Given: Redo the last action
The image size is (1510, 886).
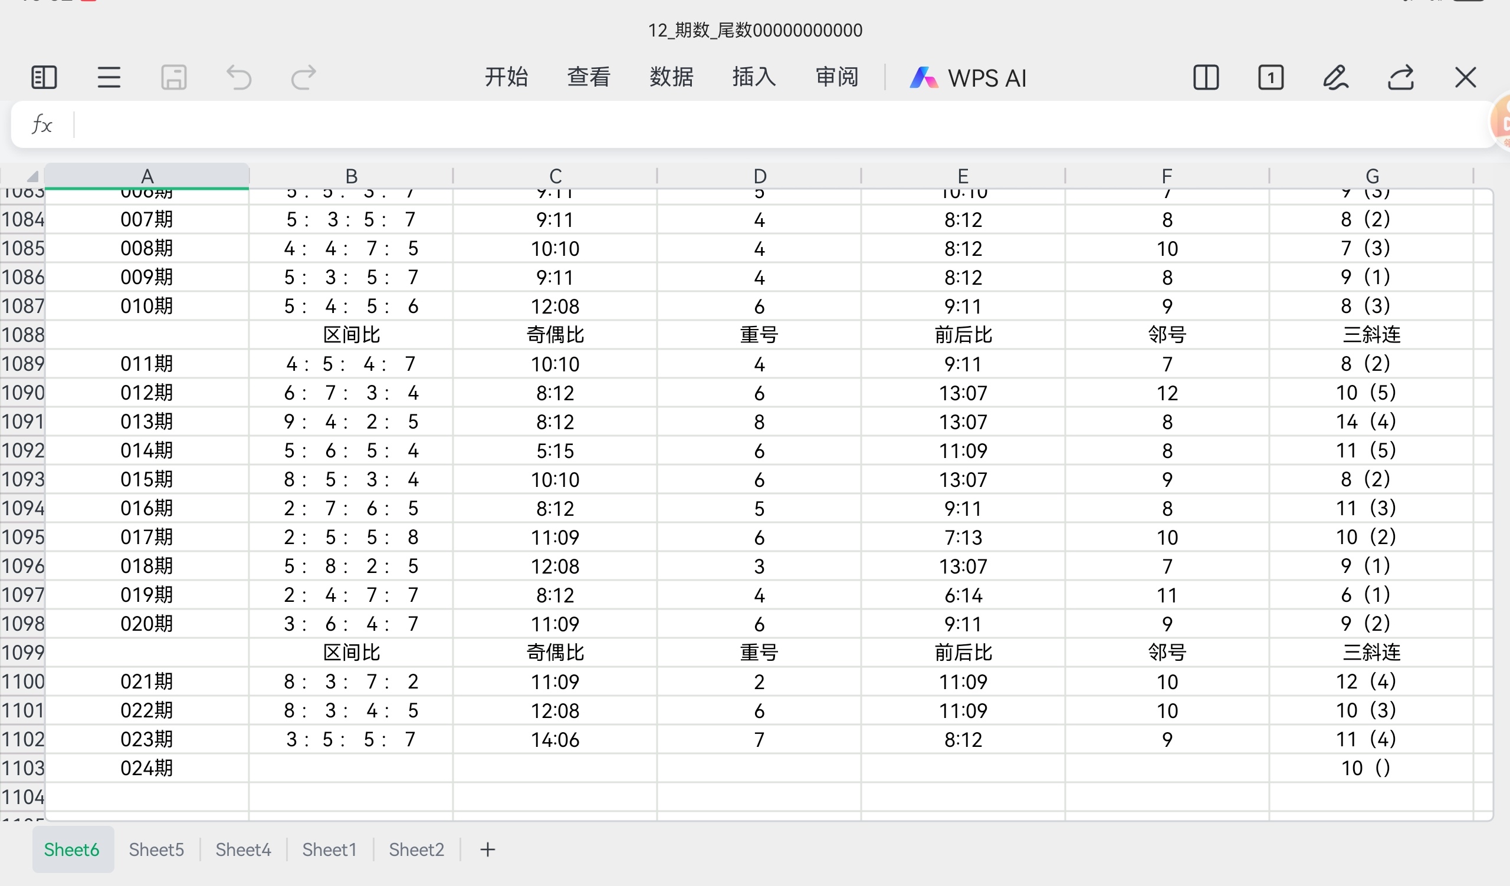Looking at the screenshot, I should [303, 78].
